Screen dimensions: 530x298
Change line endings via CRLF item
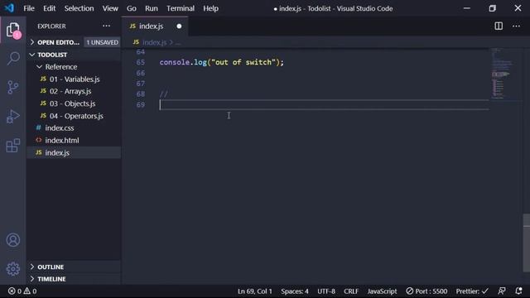point(351,291)
